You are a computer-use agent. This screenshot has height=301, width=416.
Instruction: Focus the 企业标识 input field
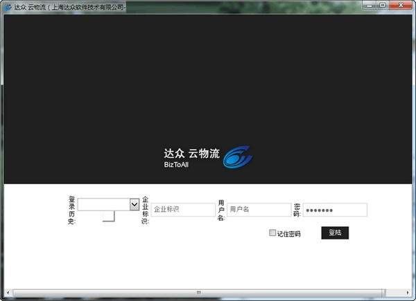coord(184,209)
